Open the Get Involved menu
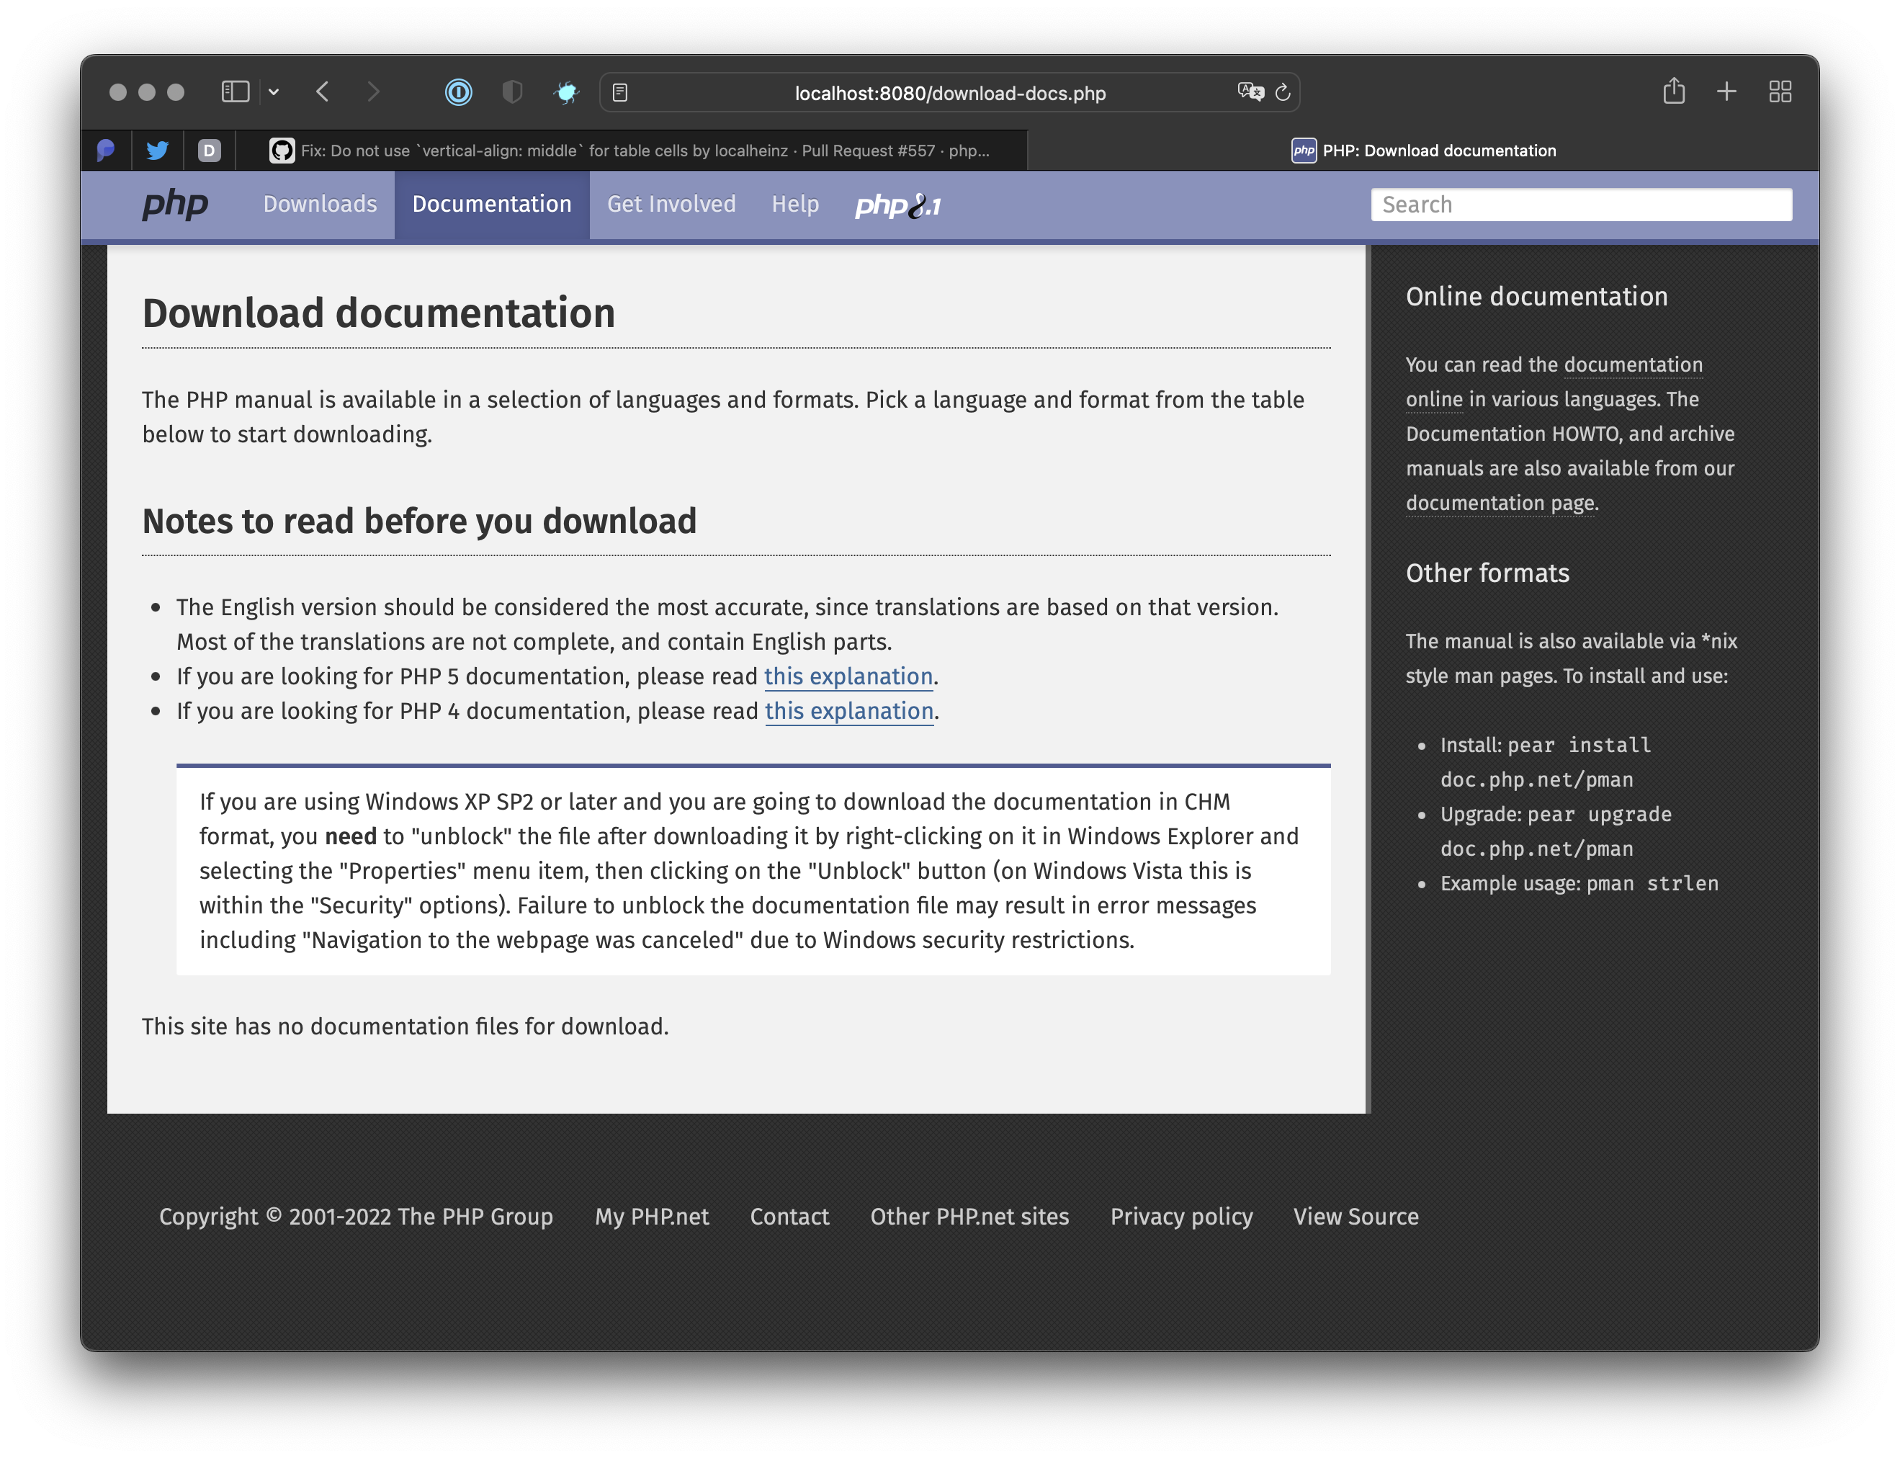The image size is (1900, 1458). (671, 204)
